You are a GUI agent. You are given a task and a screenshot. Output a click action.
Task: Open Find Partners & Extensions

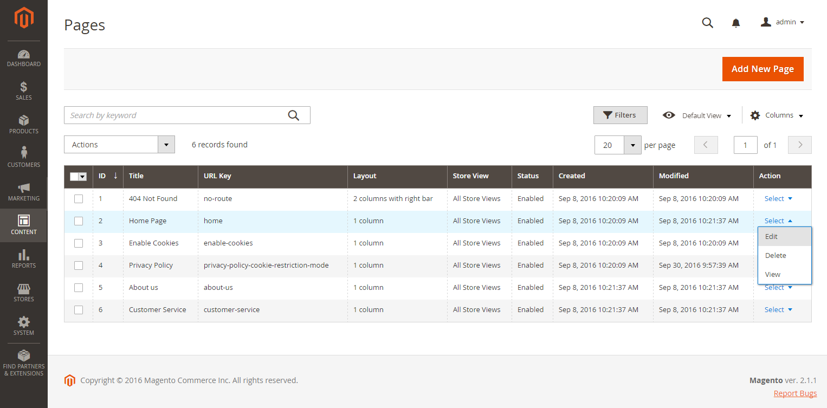(24, 363)
